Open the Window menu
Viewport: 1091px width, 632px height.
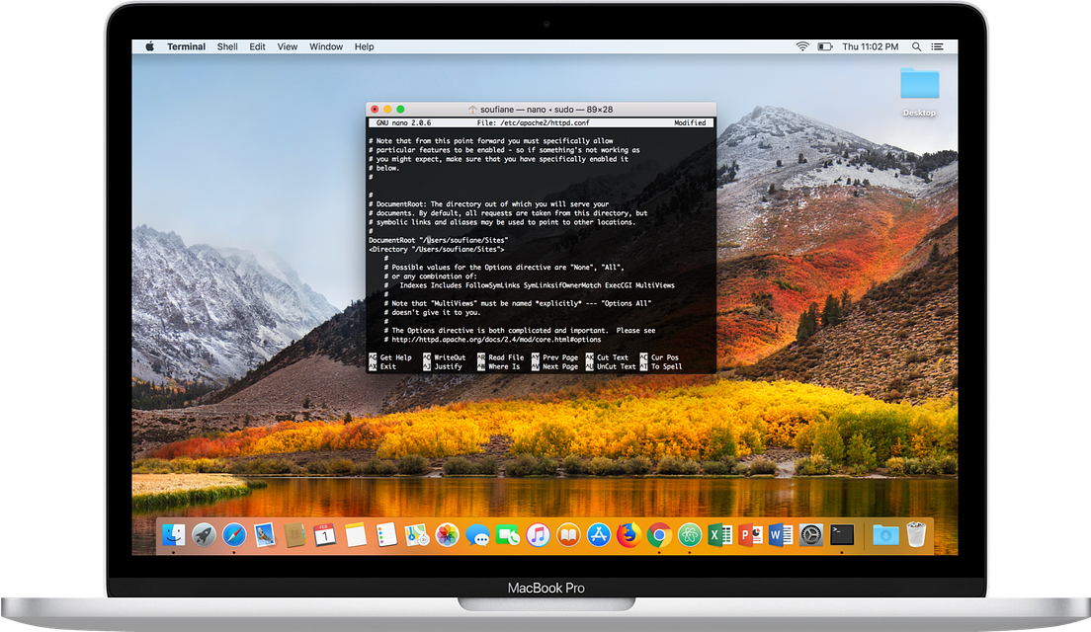point(325,45)
